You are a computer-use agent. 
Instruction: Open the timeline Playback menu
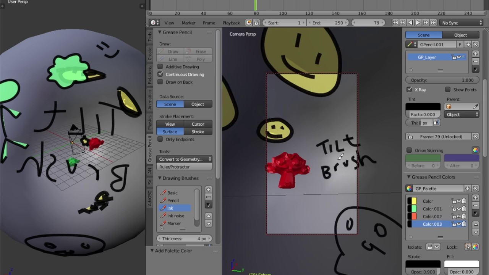(231, 23)
